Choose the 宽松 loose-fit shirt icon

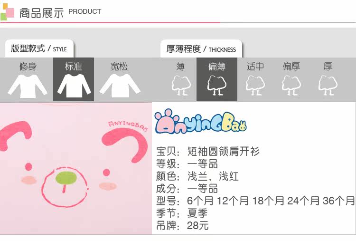pos(120,86)
